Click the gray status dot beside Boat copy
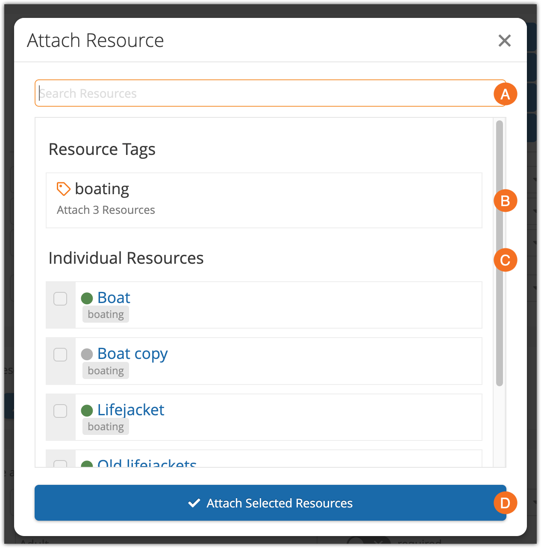This screenshot has height=548, width=541. coord(87,354)
